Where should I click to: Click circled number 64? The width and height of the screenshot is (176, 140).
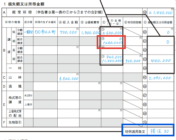pyautogui.click(x=145, y=68)
